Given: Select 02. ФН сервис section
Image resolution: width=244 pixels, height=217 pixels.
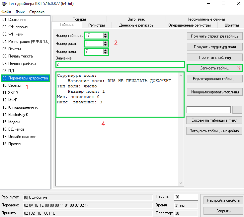Looking at the screenshot, I should coord(15,27).
